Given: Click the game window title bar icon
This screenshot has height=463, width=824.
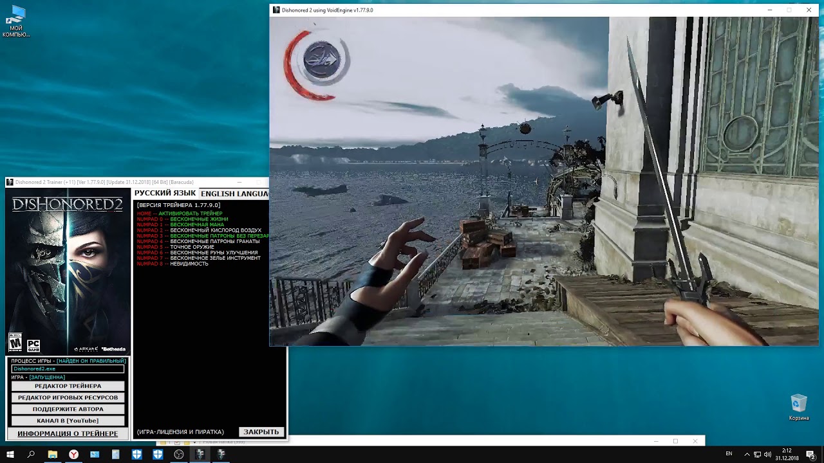Looking at the screenshot, I should (x=276, y=10).
